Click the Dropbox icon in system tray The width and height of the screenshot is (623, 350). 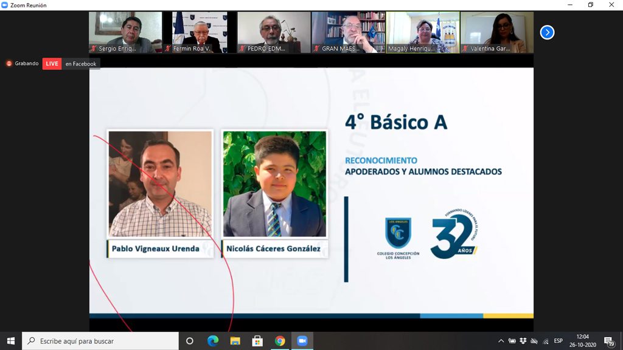pyautogui.click(x=523, y=341)
